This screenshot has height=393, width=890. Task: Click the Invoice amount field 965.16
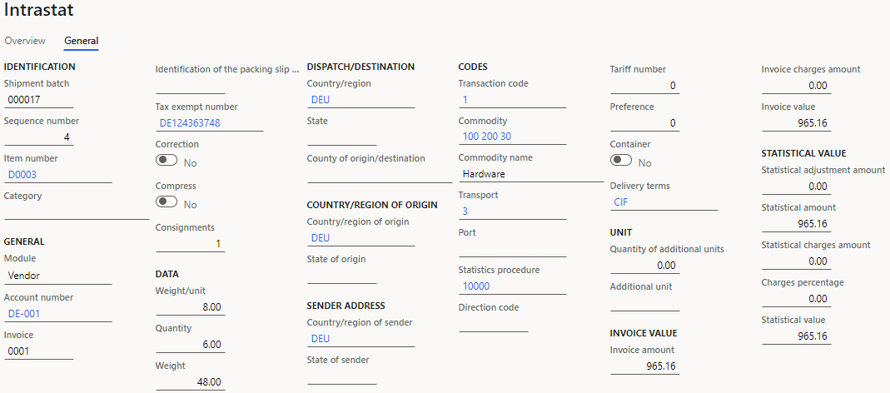click(x=644, y=366)
